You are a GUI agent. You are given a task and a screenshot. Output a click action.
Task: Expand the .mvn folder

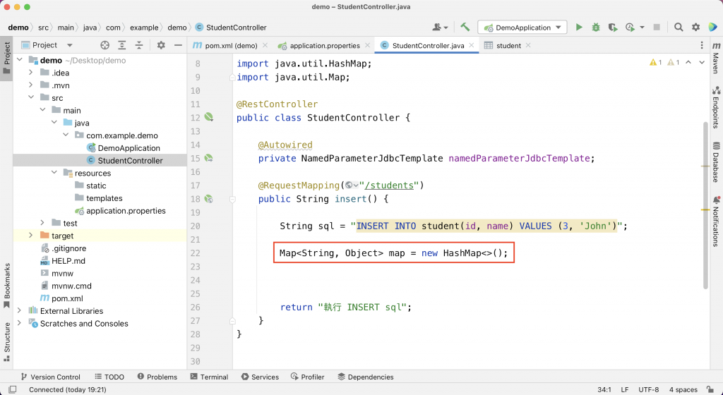[31, 85]
